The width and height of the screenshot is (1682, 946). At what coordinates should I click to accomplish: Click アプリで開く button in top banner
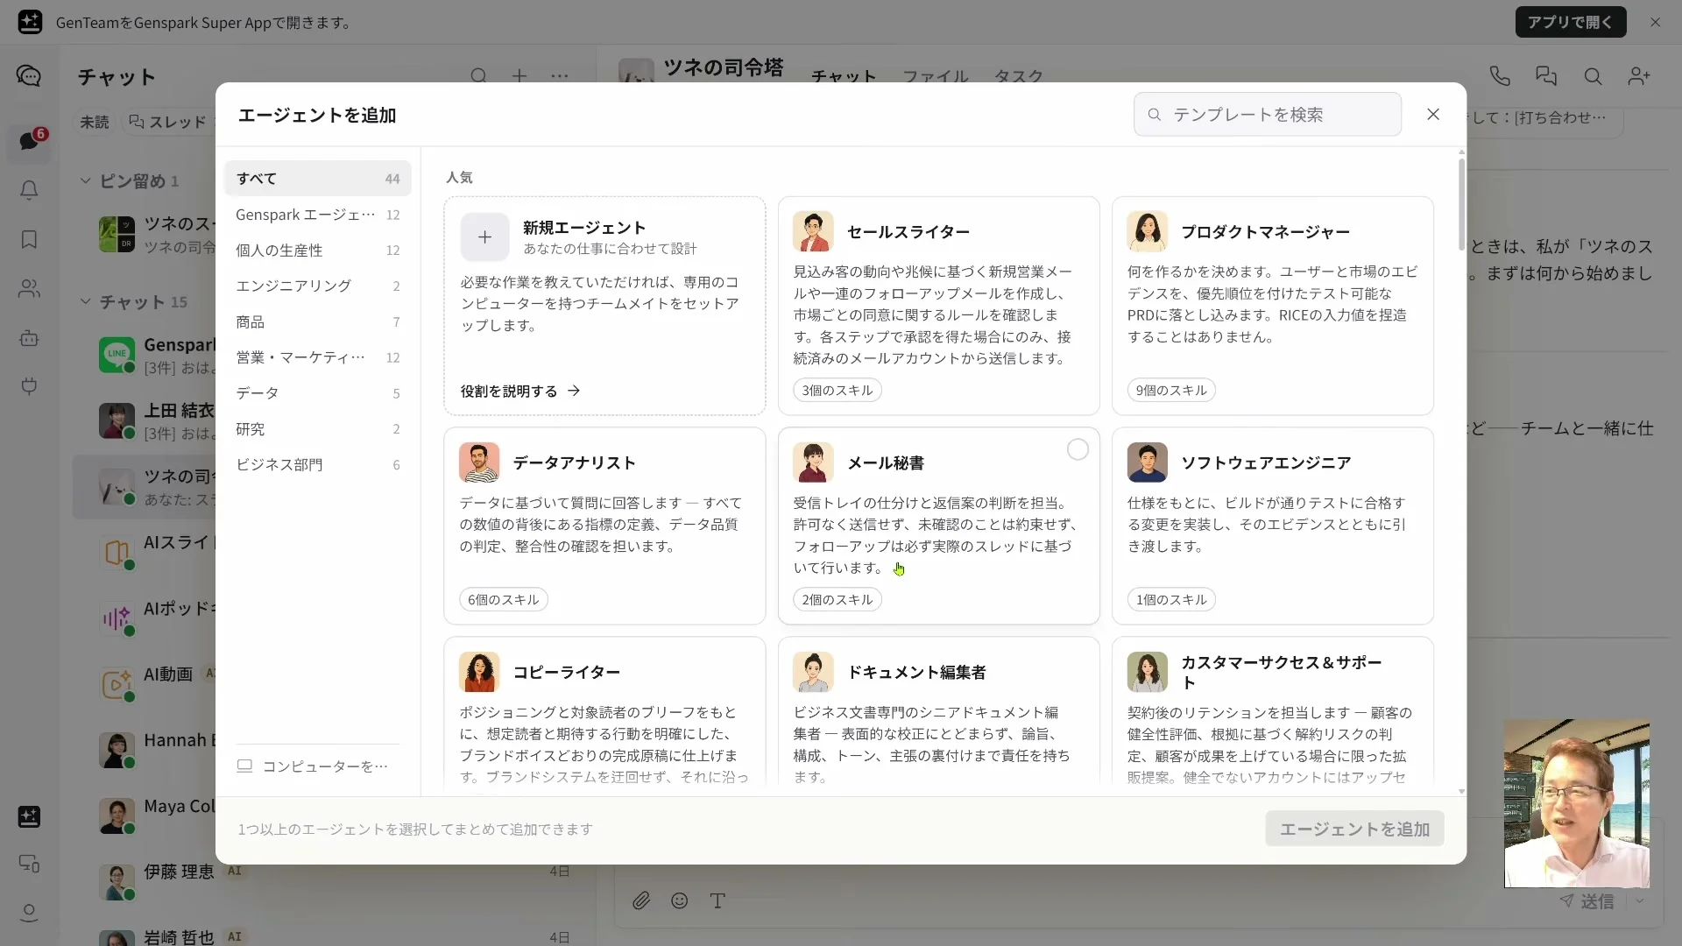click(x=1570, y=22)
